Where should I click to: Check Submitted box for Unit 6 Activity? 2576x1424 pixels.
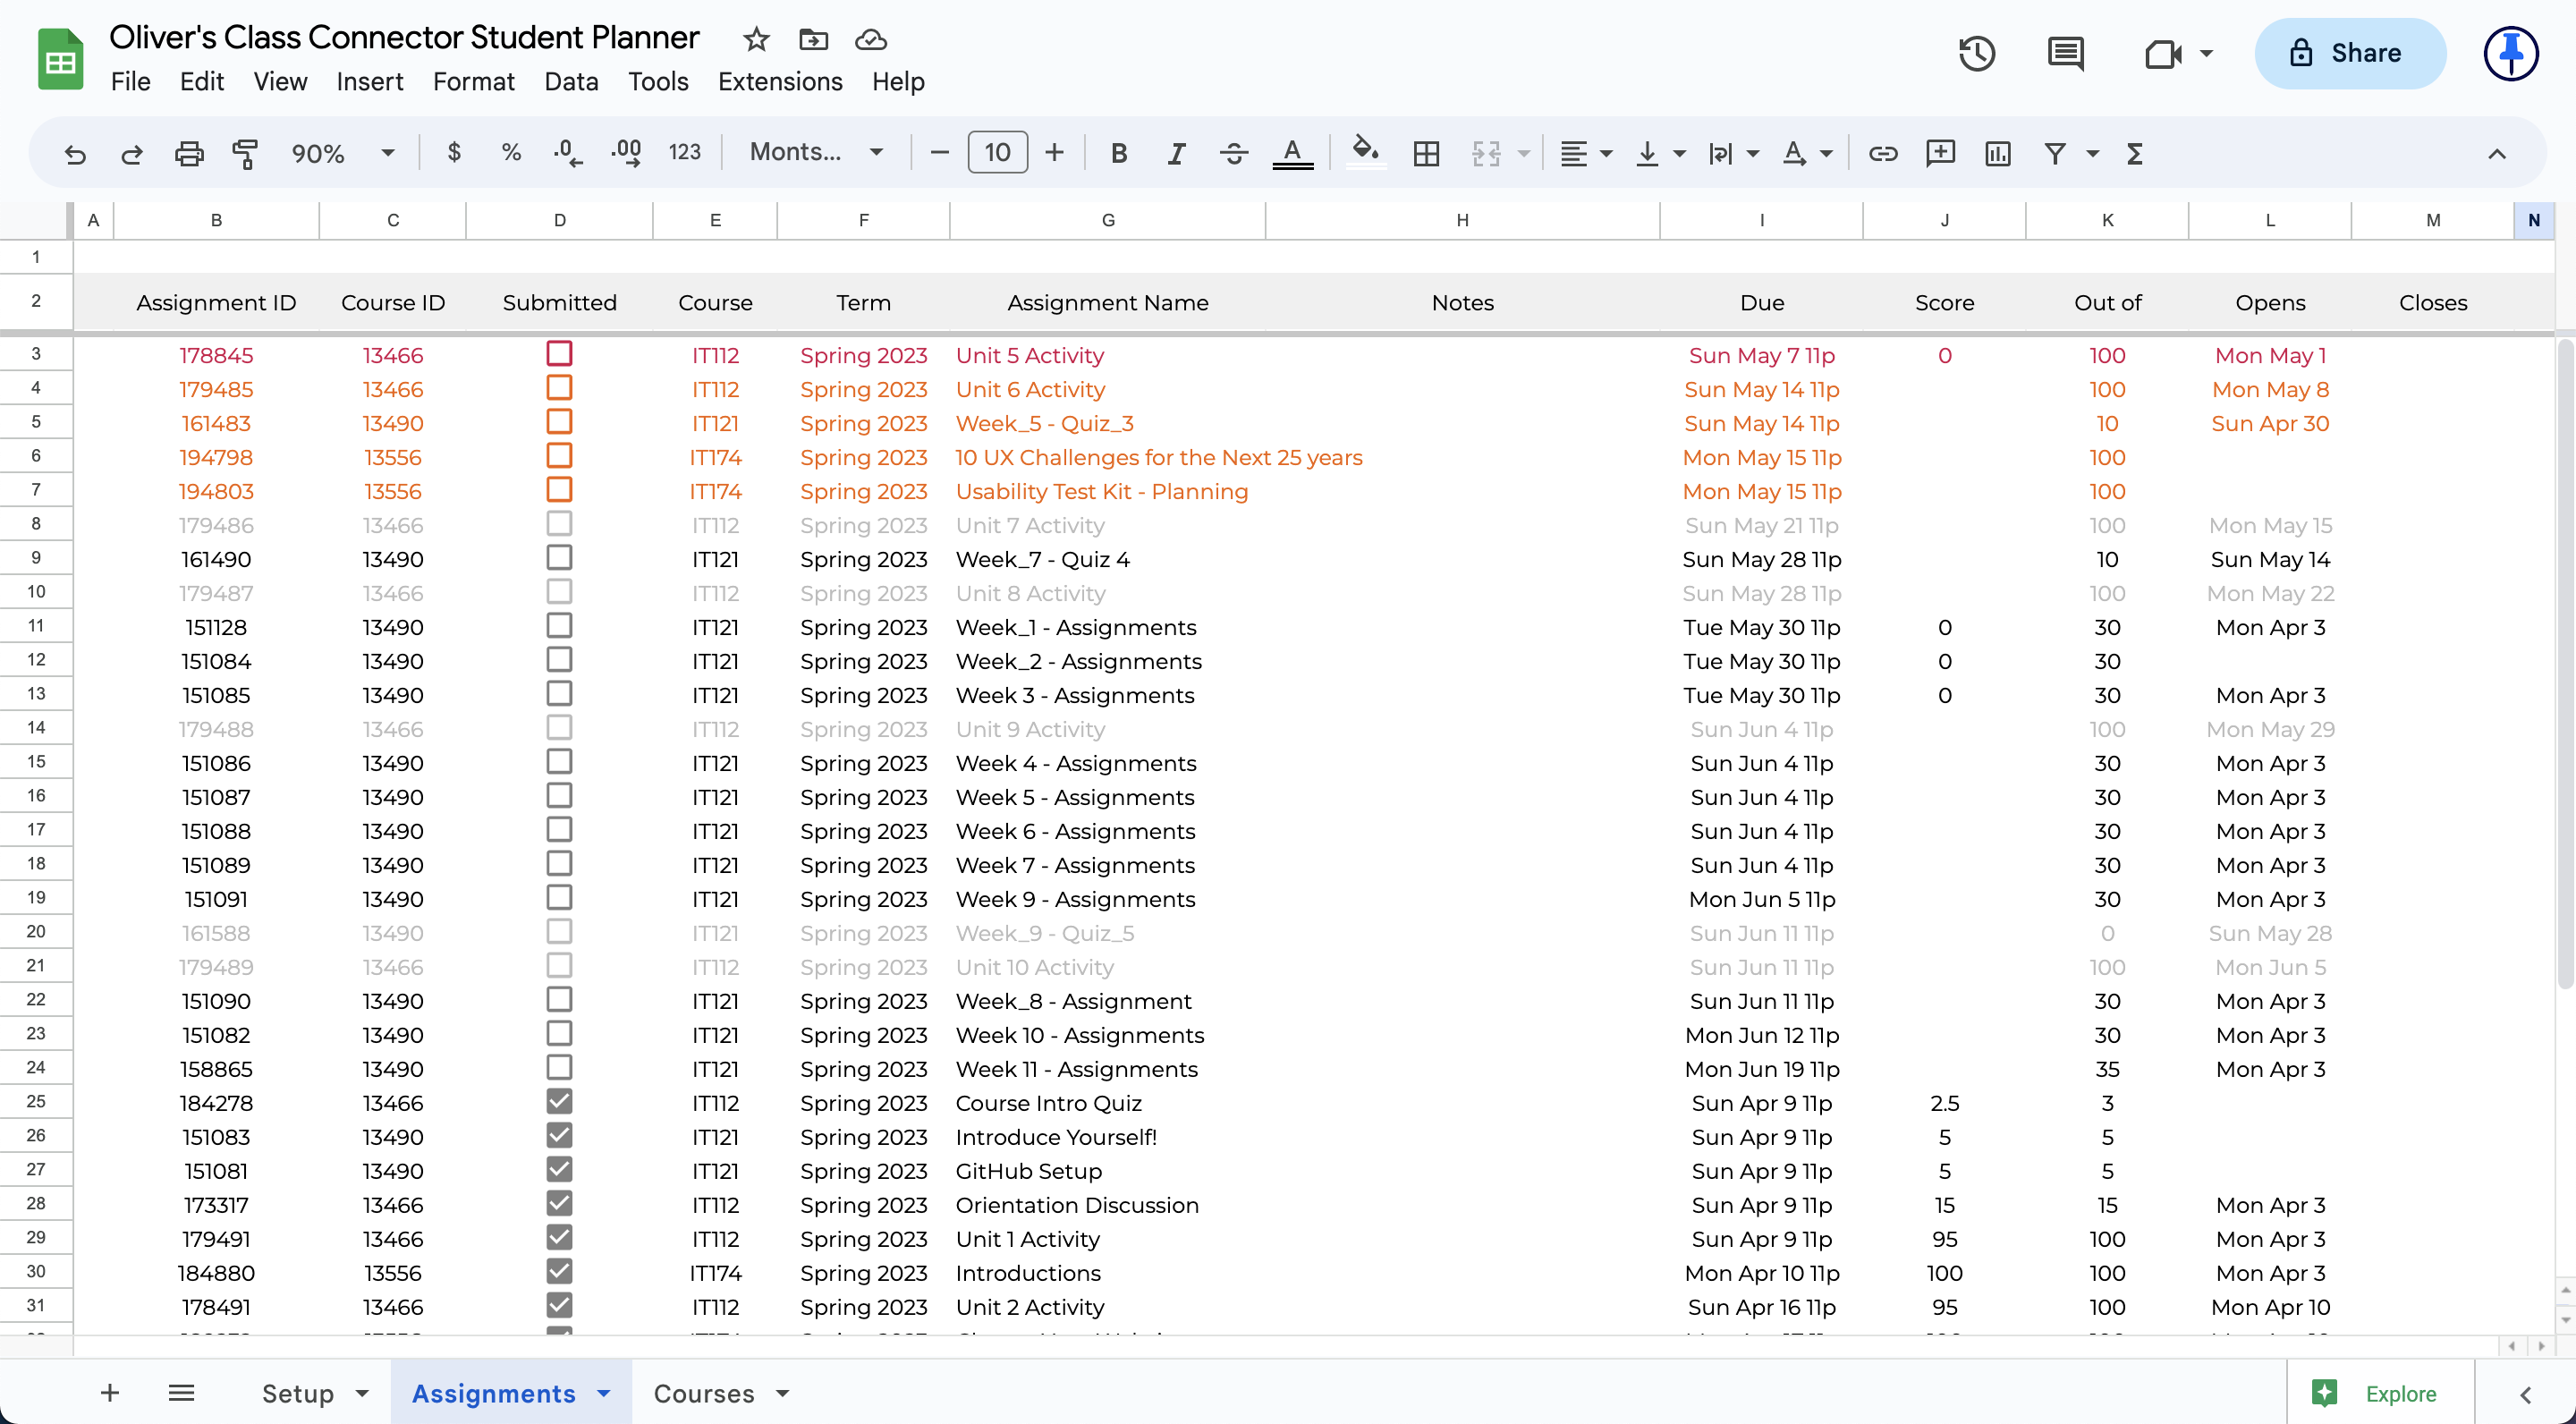(559, 387)
